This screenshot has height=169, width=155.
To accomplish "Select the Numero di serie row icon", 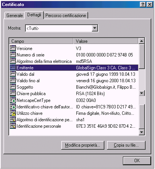I will pyautogui.click(x=13, y=55).
